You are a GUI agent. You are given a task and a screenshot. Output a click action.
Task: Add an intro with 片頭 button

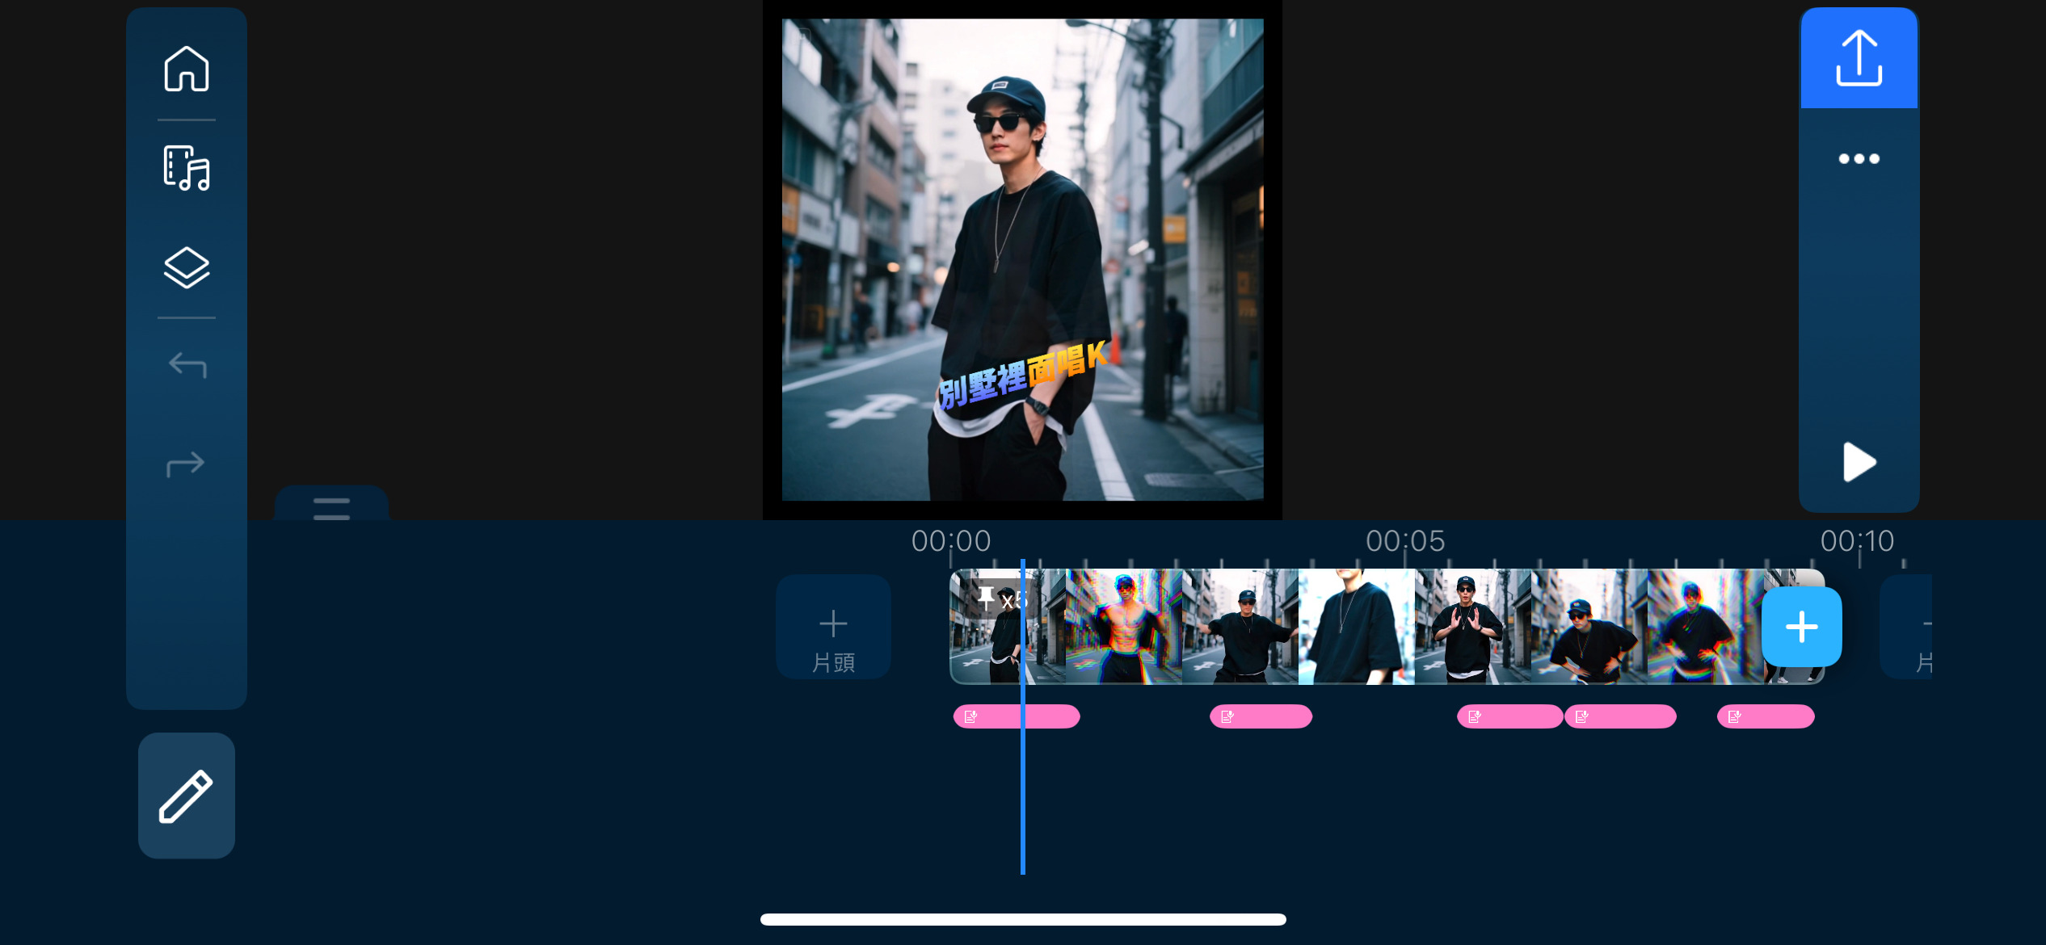pyautogui.click(x=833, y=627)
